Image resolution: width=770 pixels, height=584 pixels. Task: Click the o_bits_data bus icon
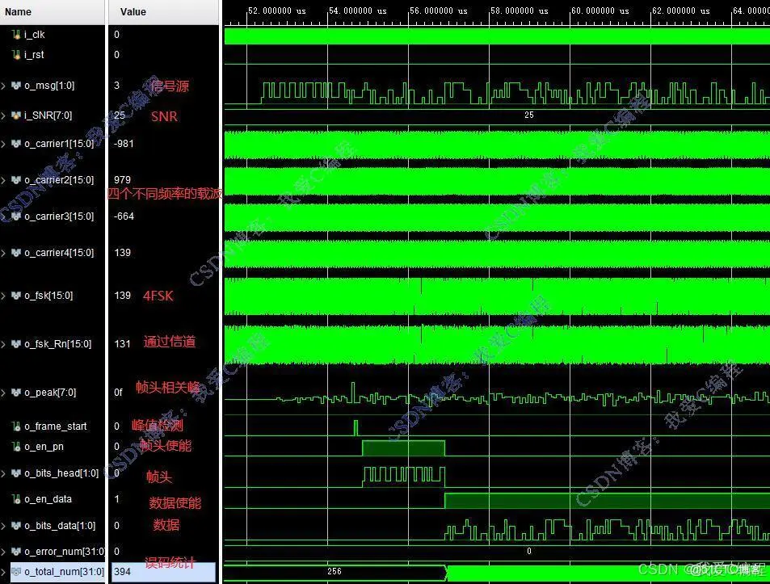pos(16,526)
